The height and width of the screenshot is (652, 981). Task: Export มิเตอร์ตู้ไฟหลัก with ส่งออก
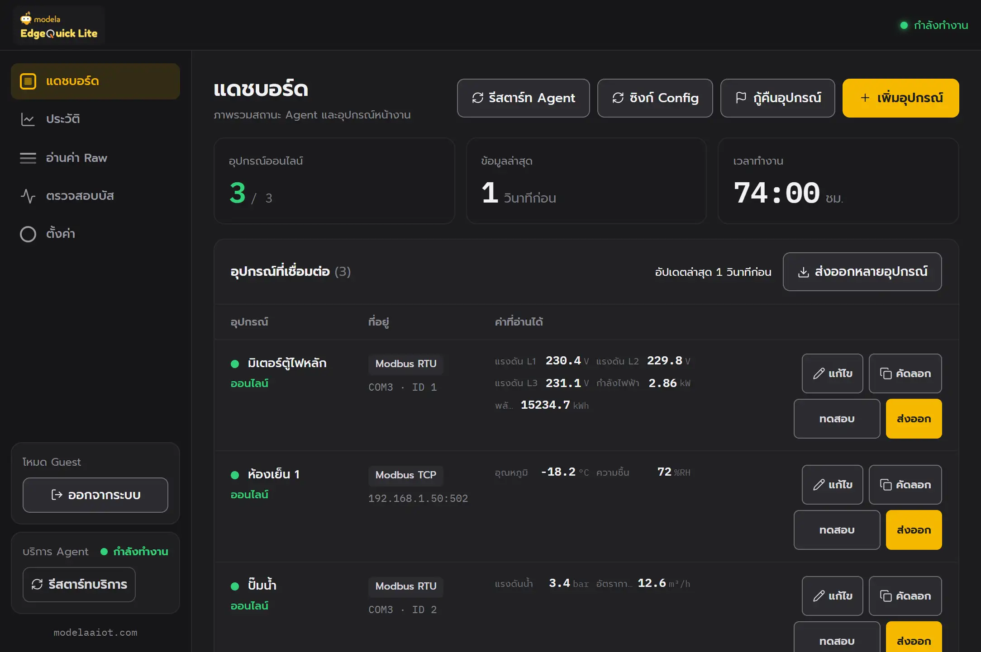(x=914, y=419)
